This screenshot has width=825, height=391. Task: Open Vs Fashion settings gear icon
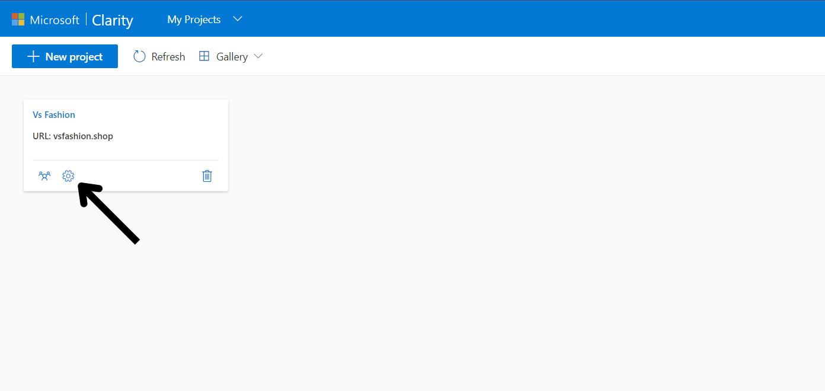(68, 176)
